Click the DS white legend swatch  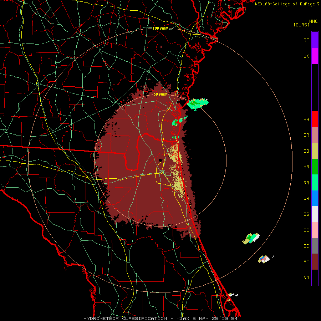pos(315,214)
